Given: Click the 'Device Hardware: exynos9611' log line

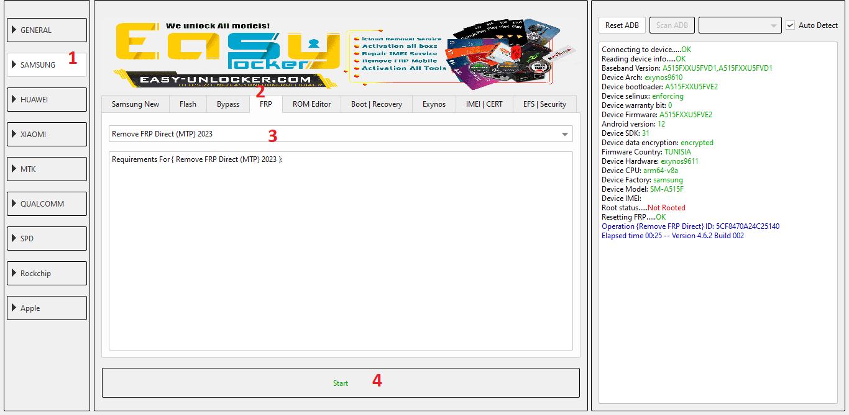Looking at the screenshot, I should coord(650,161).
